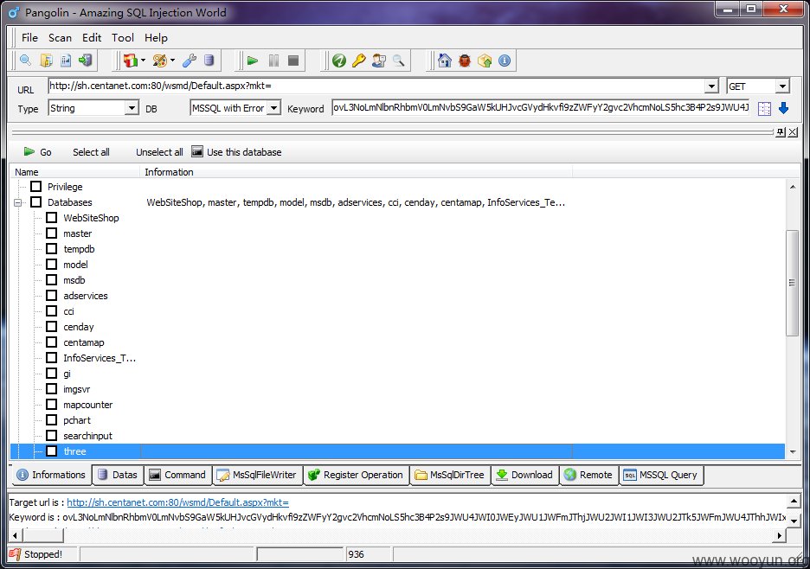810x569 pixels.
Task: Switch to the Datas tab
Action: point(118,475)
